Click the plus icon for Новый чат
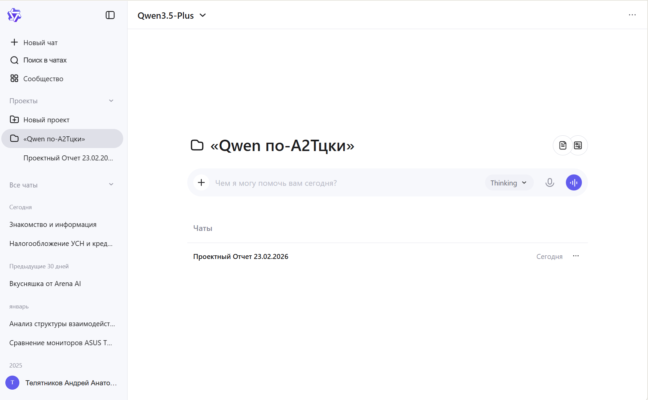648x400 pixels. point(14,42)
